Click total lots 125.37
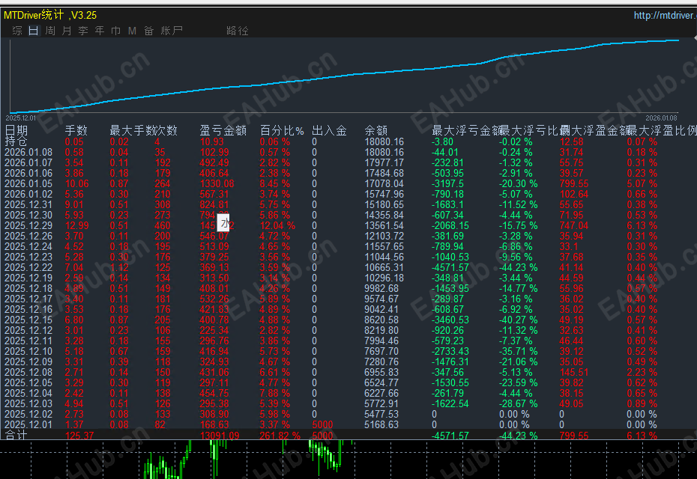 point(79,436)
